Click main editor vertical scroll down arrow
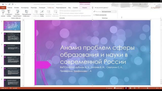162x91 pixels. pos(161,80)
